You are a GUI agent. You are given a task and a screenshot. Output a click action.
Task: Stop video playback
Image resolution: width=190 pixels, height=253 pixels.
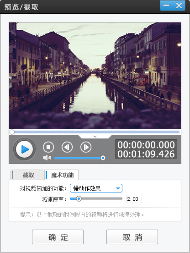pos(48,147)
